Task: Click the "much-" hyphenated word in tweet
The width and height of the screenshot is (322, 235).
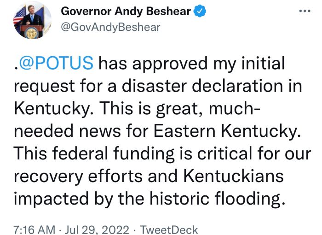Action: point(235,108)
